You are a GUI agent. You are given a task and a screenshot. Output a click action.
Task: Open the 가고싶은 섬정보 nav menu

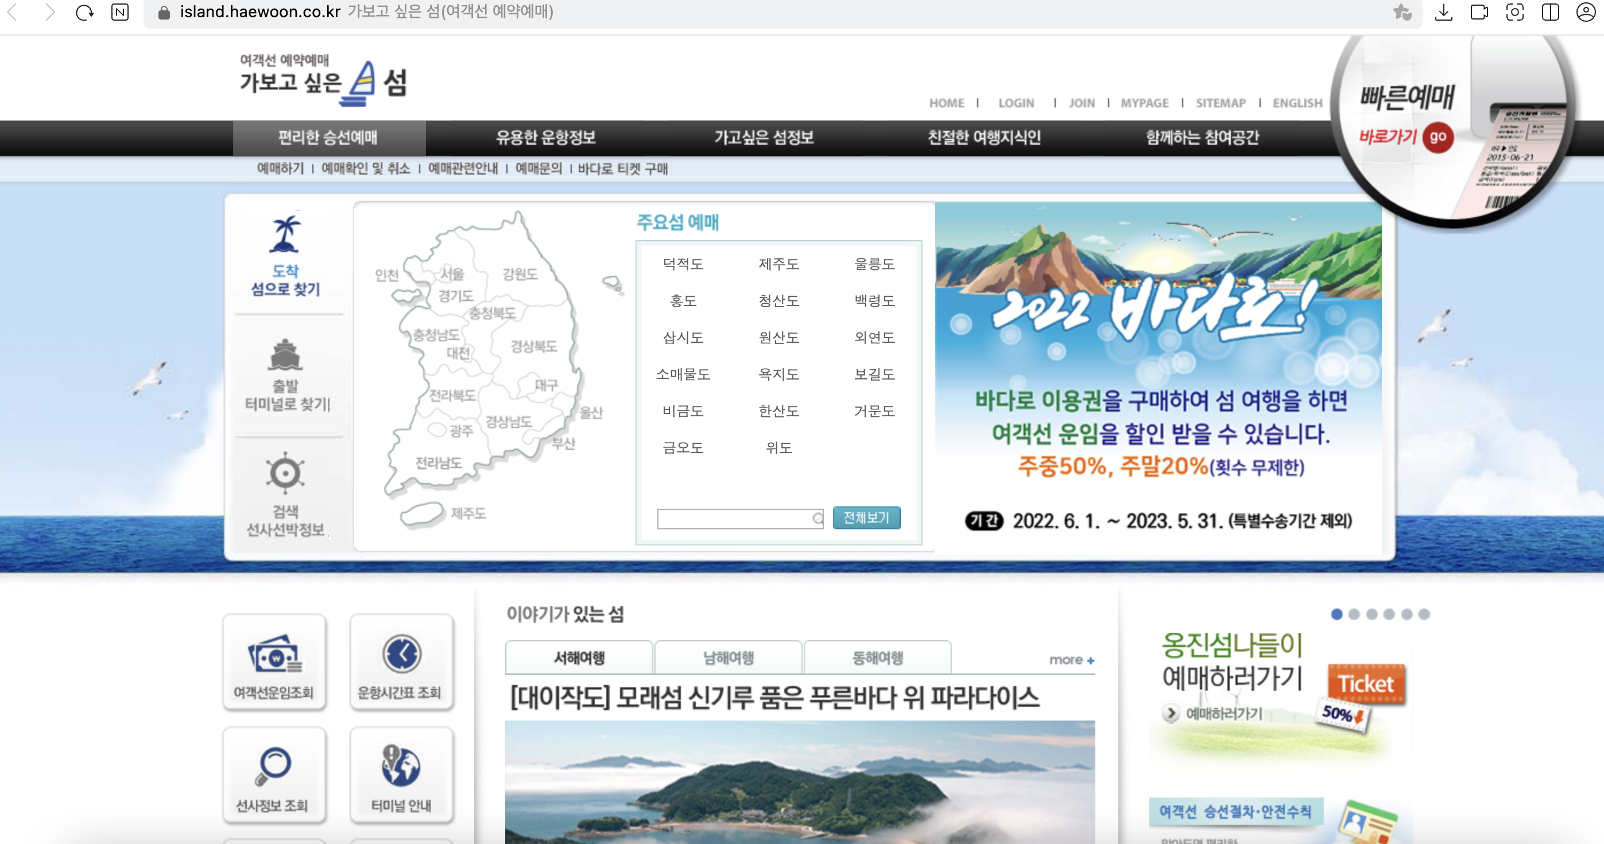[764, 138]
